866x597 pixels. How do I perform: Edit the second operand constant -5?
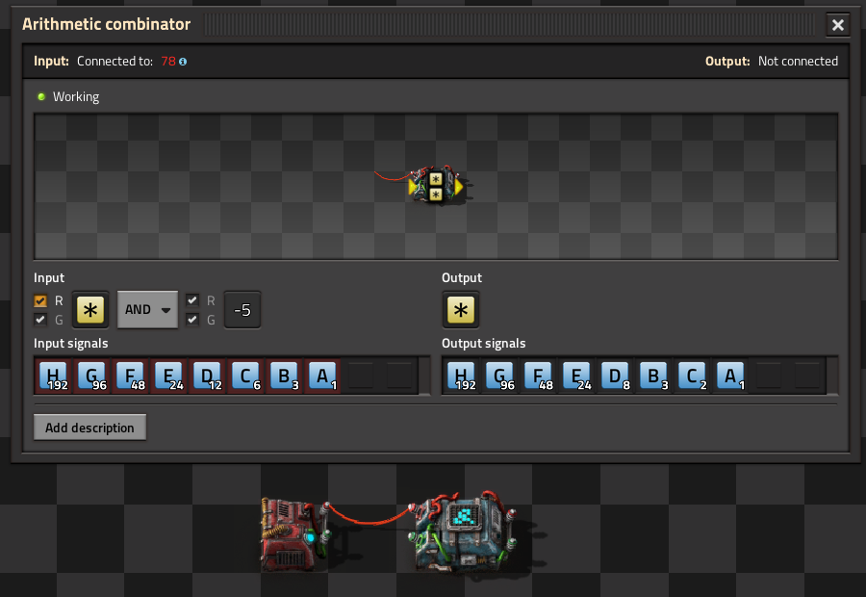tap(242, 309)
